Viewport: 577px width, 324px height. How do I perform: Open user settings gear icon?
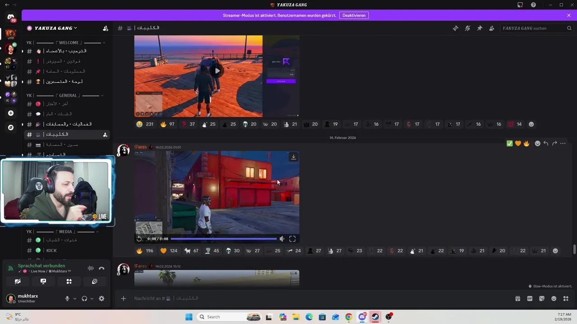coord(101,298)
